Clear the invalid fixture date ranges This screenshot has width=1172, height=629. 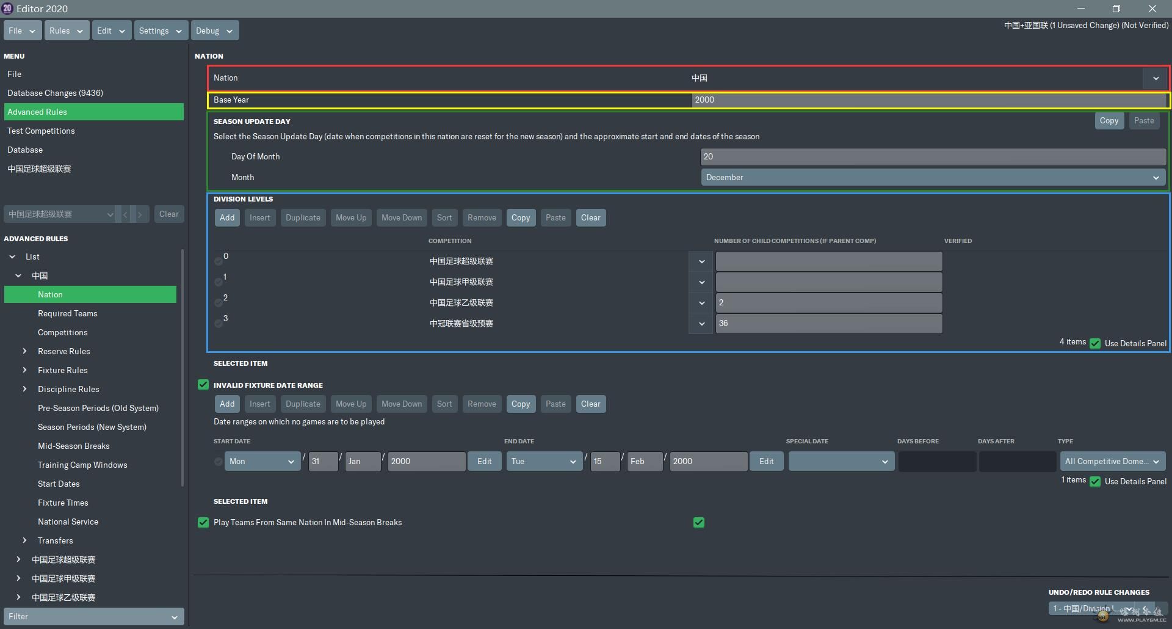[x=590, y=404]
